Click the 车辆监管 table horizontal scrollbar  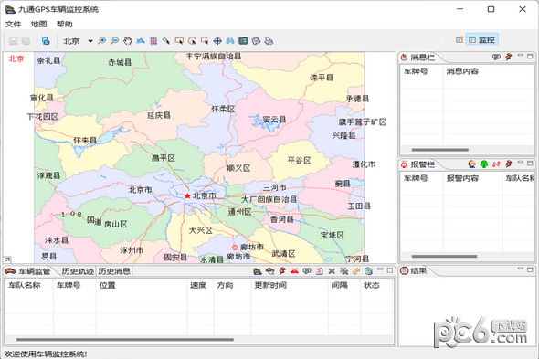click(x=125, y=340)
